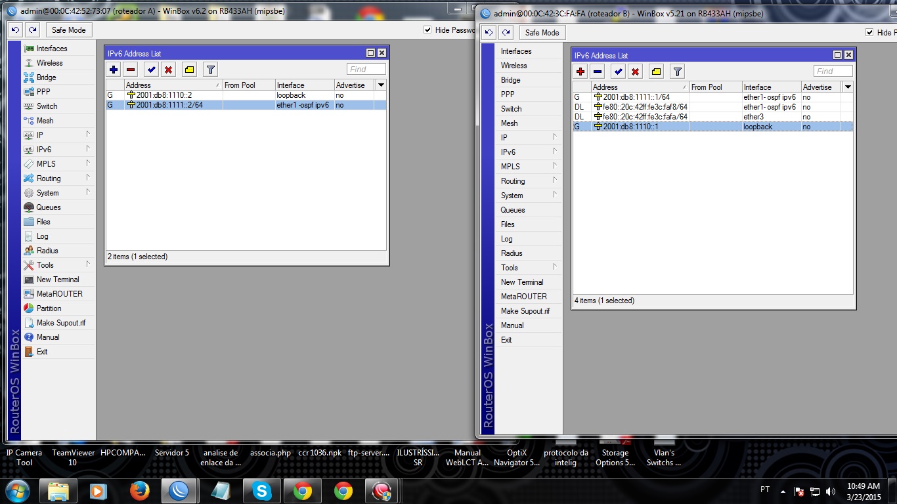Add a new IPv6 address in roteador B

580,72
